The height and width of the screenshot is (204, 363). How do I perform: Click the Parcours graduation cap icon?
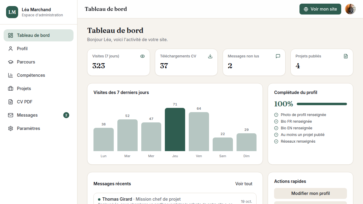(11, 62)
